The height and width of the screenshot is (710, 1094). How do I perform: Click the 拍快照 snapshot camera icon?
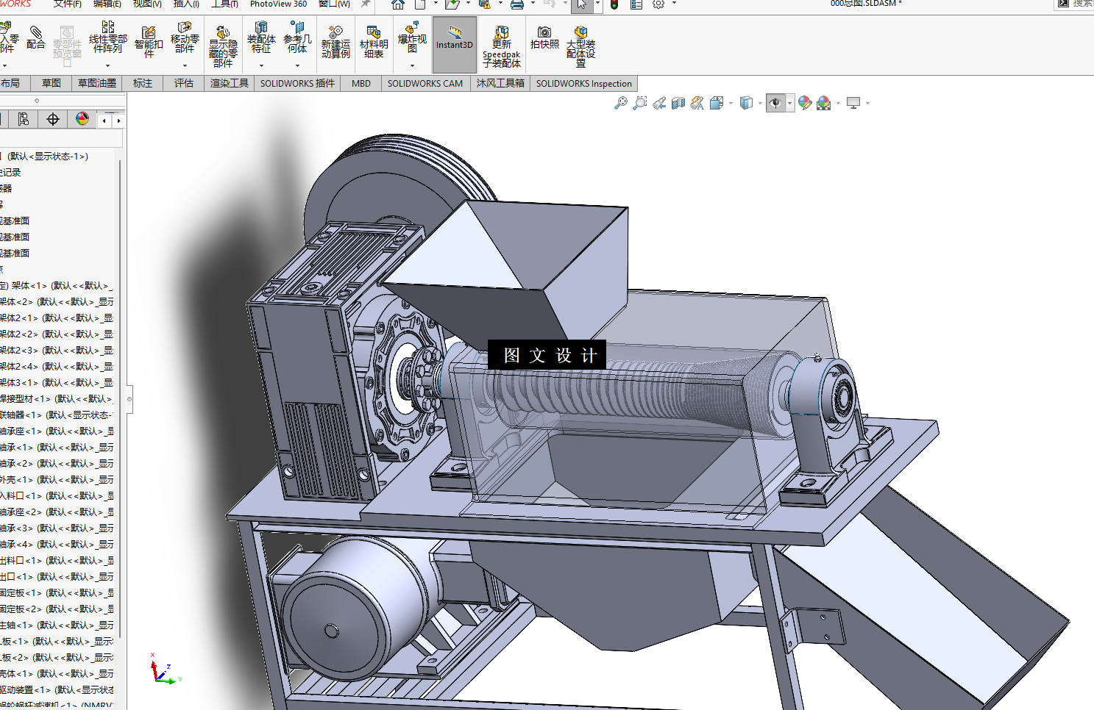(x=544, y=37)
